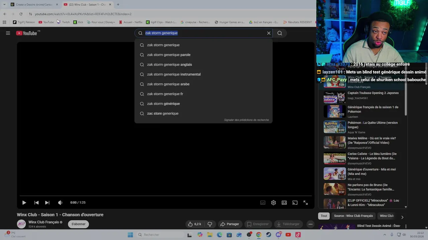This screenshot has height=240, width=428.
Task: Dislike the Winx Club video
Action: coord(210,224)
